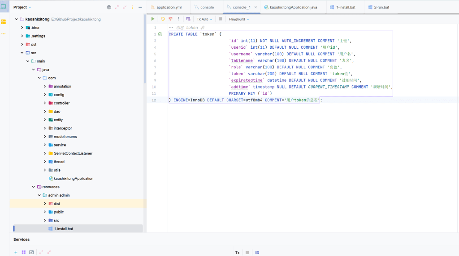
Task: Click Group By grid icon in Services
Action: (x=24, y=252)
